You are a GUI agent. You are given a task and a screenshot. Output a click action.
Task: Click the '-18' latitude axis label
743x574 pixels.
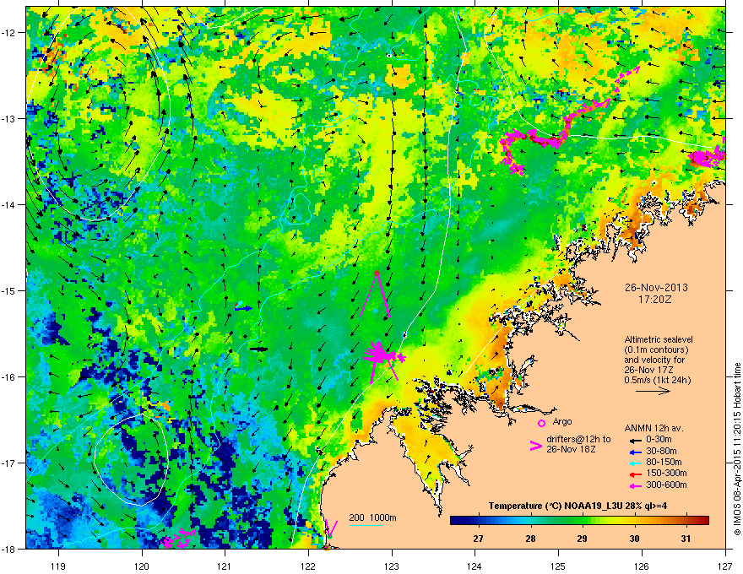8,549
